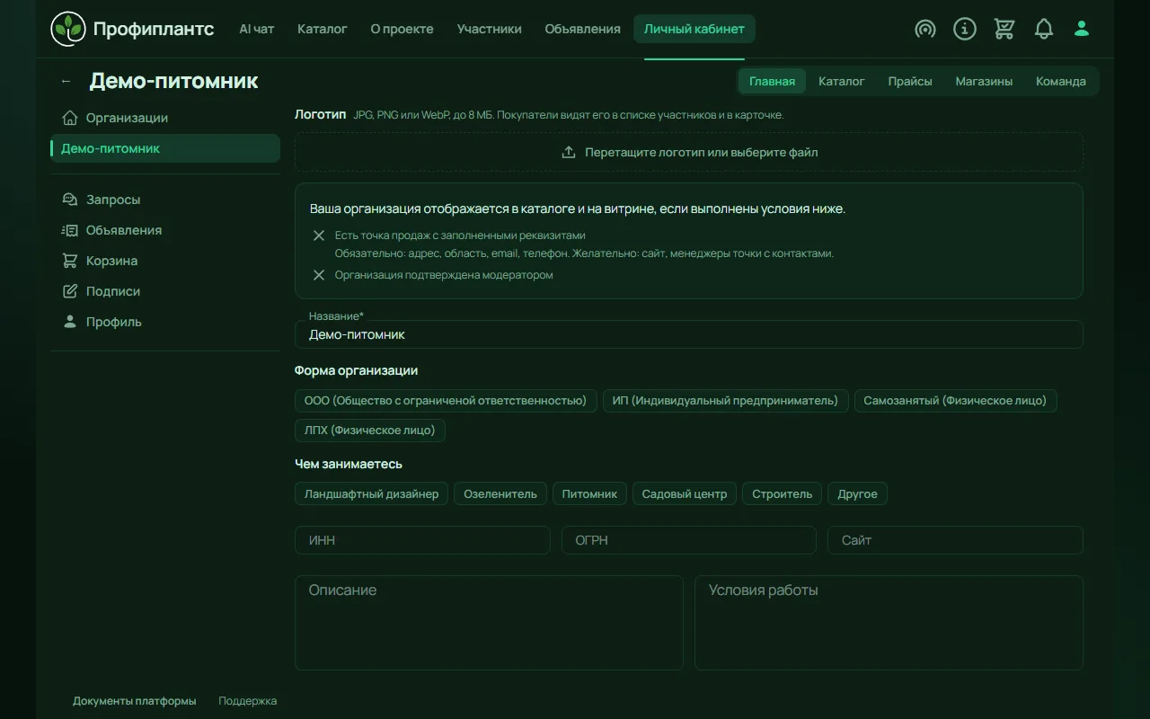1150x719 pixels.
Task: Open О проекте in top navigation
Action: [402, 29]
